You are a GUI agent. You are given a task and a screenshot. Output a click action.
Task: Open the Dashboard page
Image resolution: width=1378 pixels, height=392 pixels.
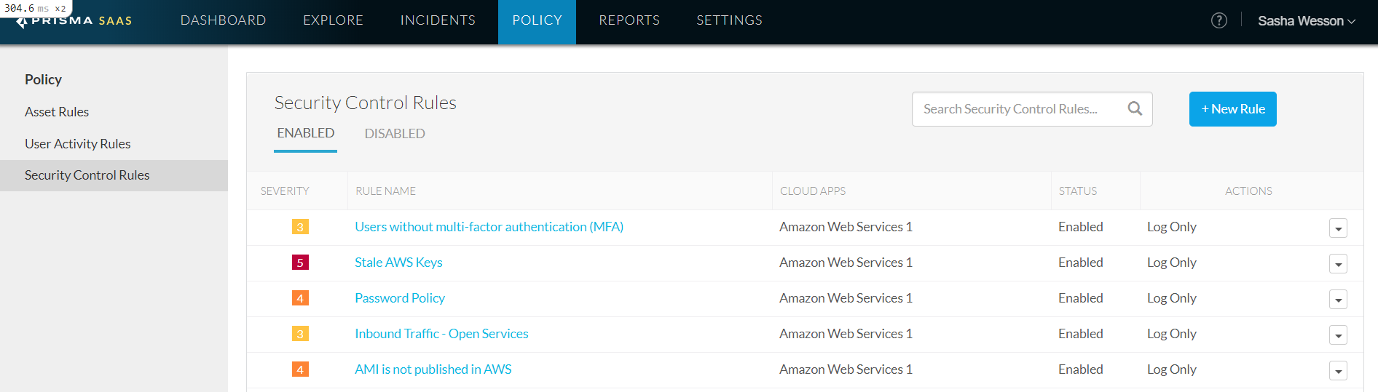coord(223,20)
